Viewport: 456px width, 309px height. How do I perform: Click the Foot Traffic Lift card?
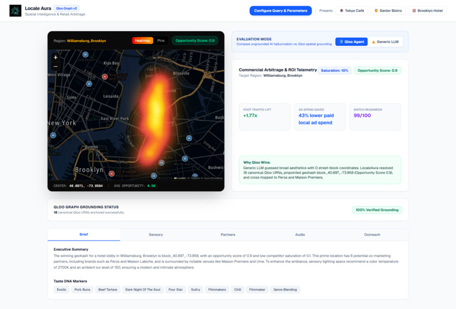point(265,117)
